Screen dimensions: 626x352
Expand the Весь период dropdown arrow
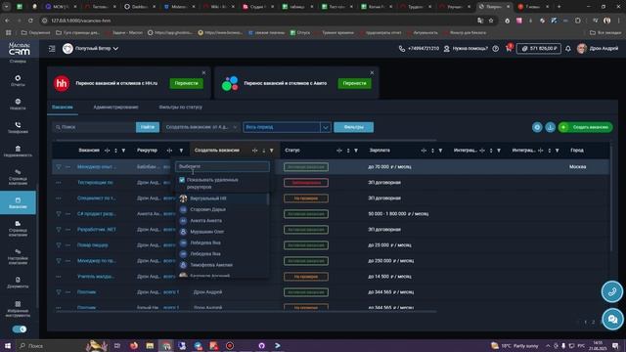(x=326, y=127)
